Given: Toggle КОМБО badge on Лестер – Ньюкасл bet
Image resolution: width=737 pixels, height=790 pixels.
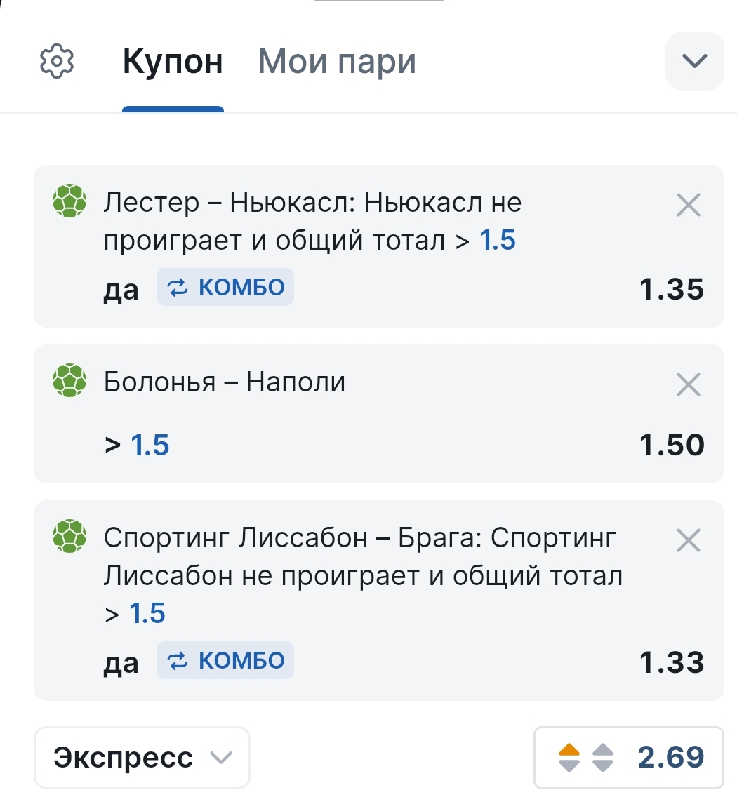Looking at the screenshot, I should click(225, 288).
